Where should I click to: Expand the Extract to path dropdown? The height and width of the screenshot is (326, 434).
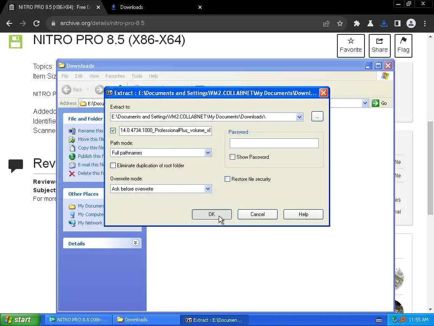coord(299,117)
